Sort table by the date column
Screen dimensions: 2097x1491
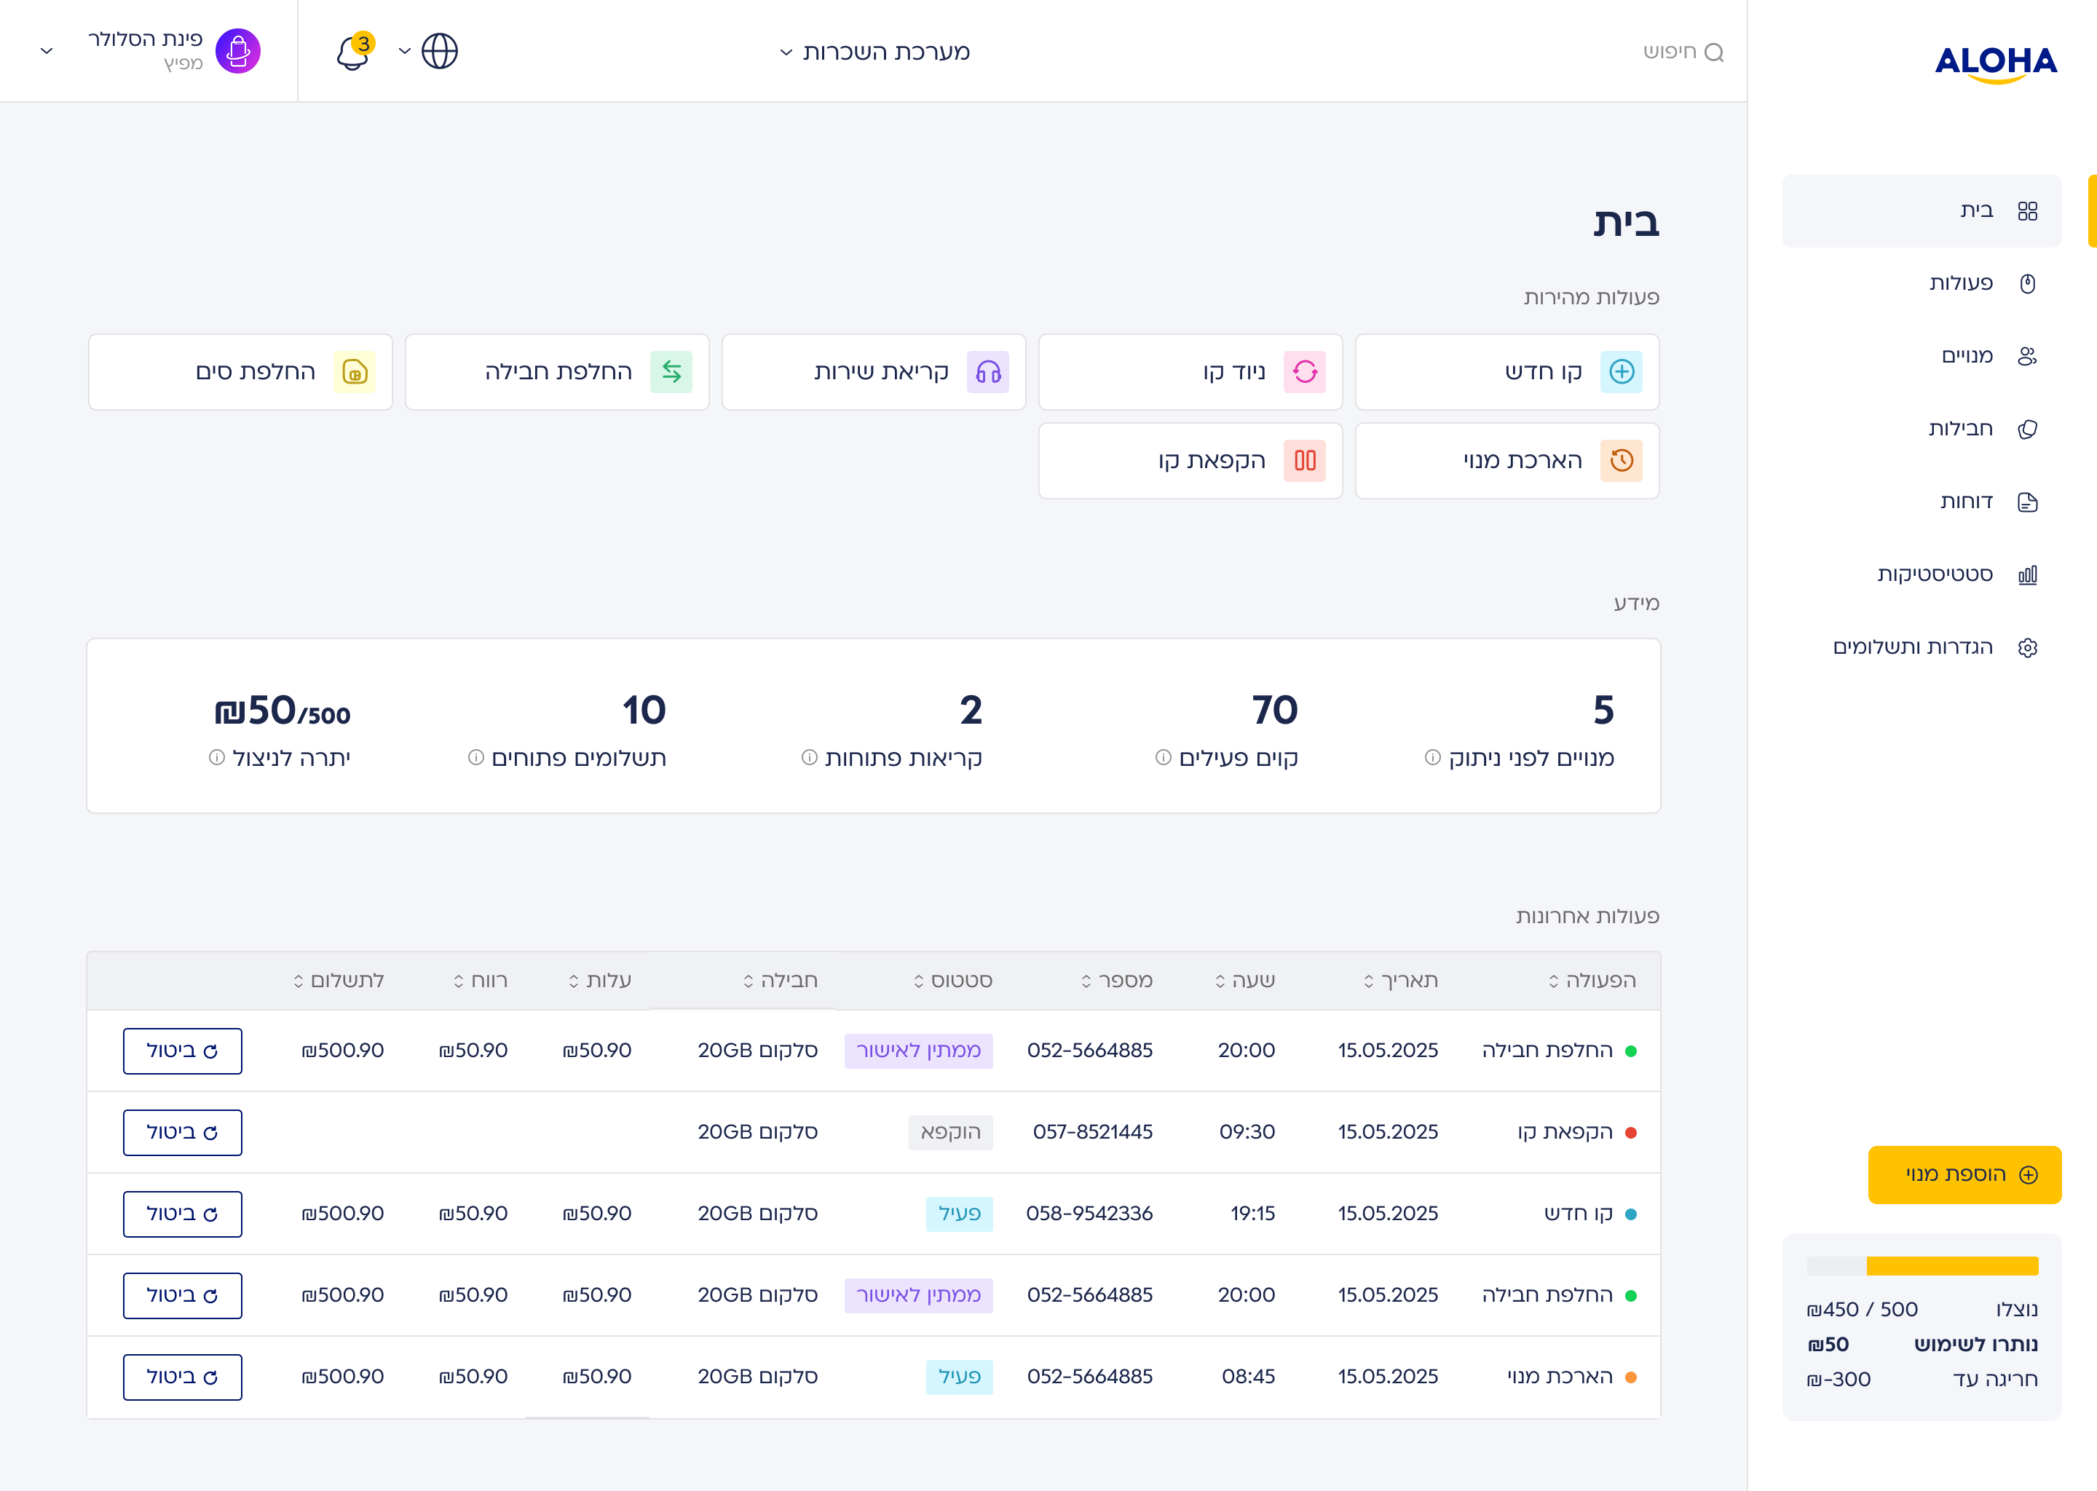coord(1400,981)
